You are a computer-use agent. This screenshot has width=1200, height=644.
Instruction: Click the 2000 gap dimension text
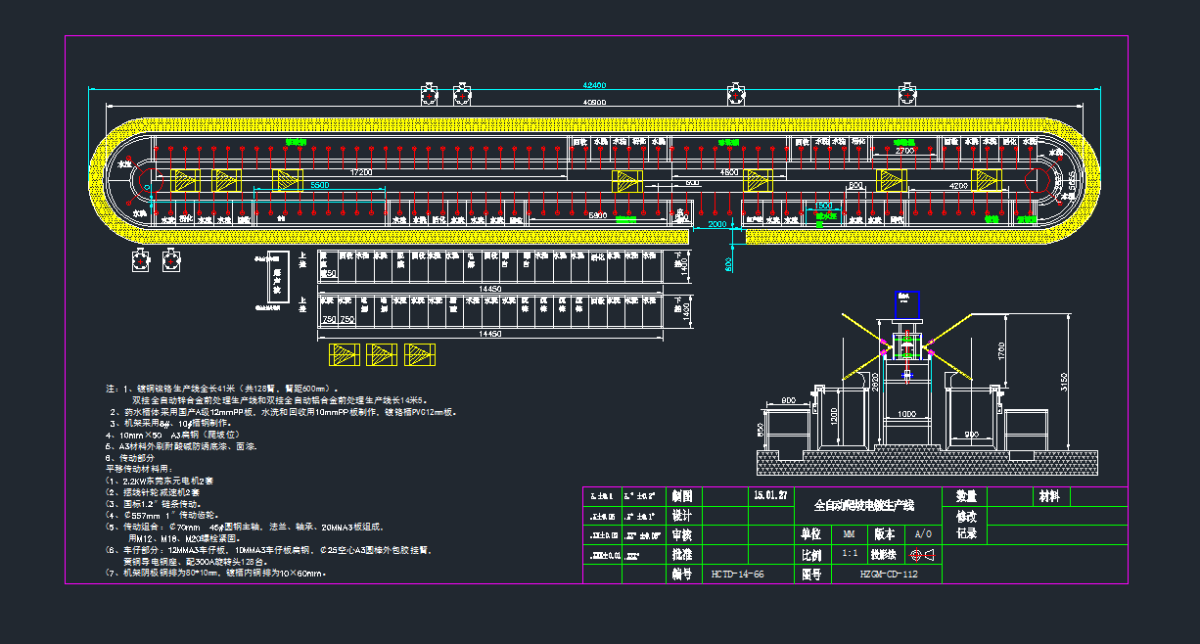click(x=718, y=224)
